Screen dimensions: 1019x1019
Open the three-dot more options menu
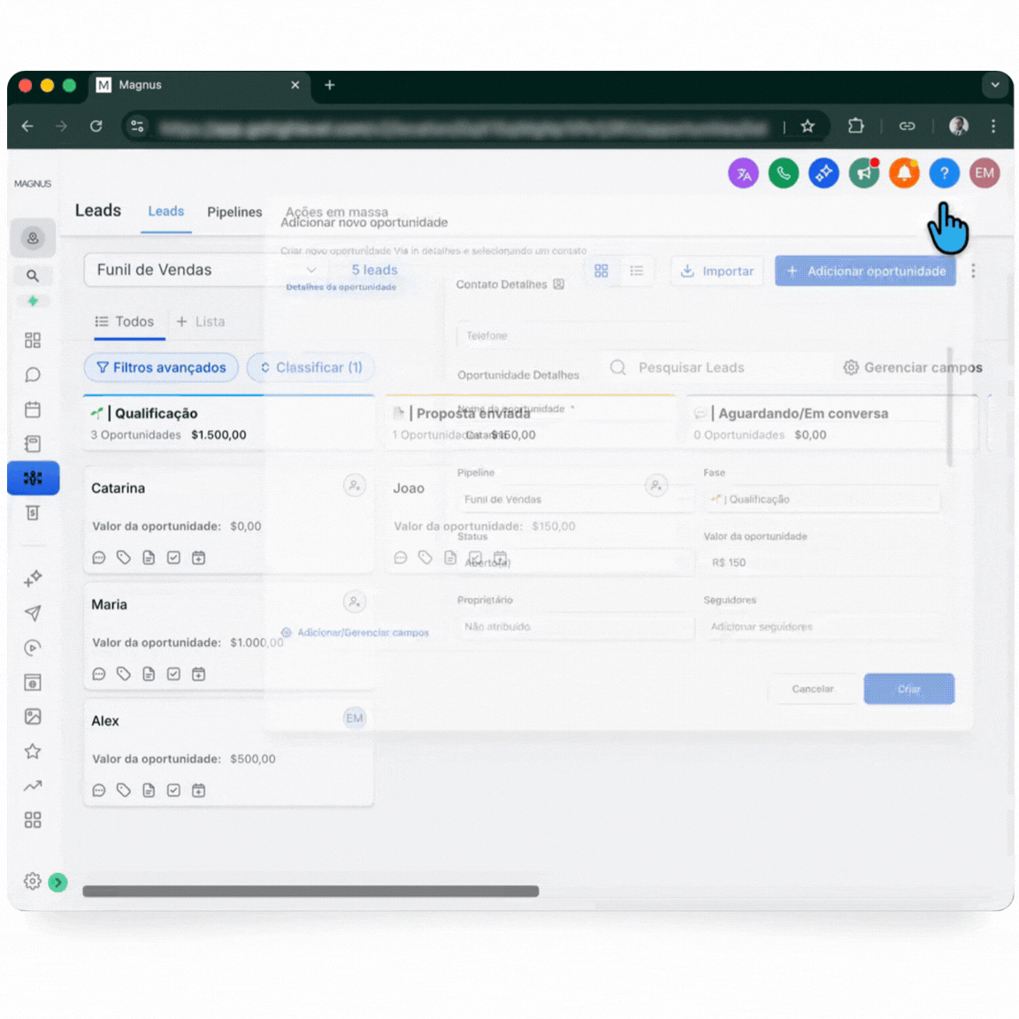click(x=973, y=271)
